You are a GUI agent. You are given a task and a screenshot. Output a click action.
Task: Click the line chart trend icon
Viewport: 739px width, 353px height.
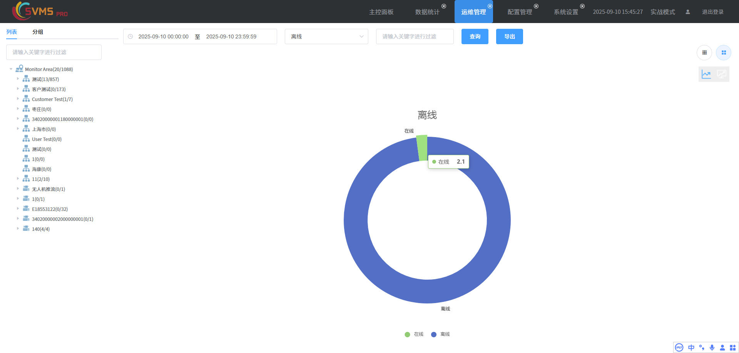point(706,74)
